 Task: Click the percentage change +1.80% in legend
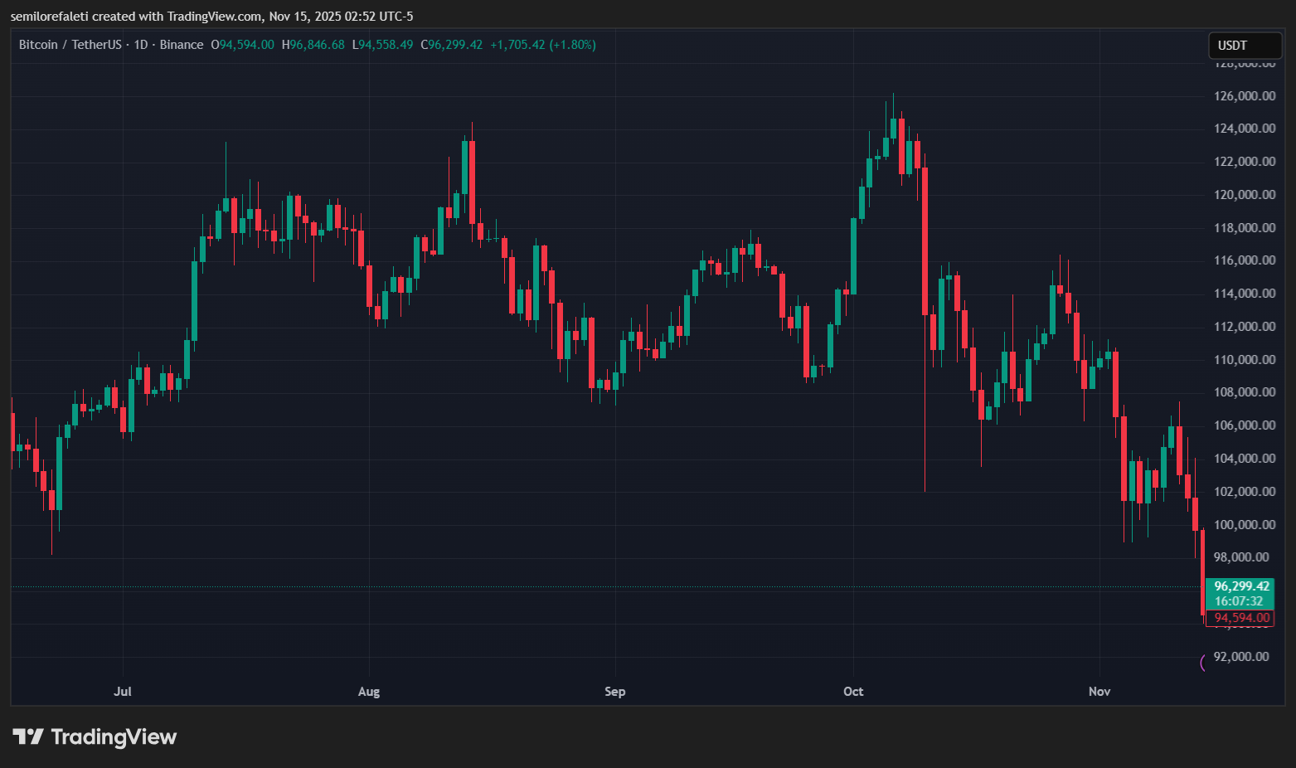(574, 45)
